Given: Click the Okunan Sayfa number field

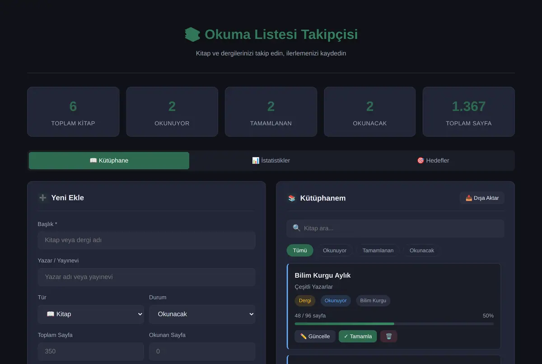Looking at the screenshot, I should (202, 351).
